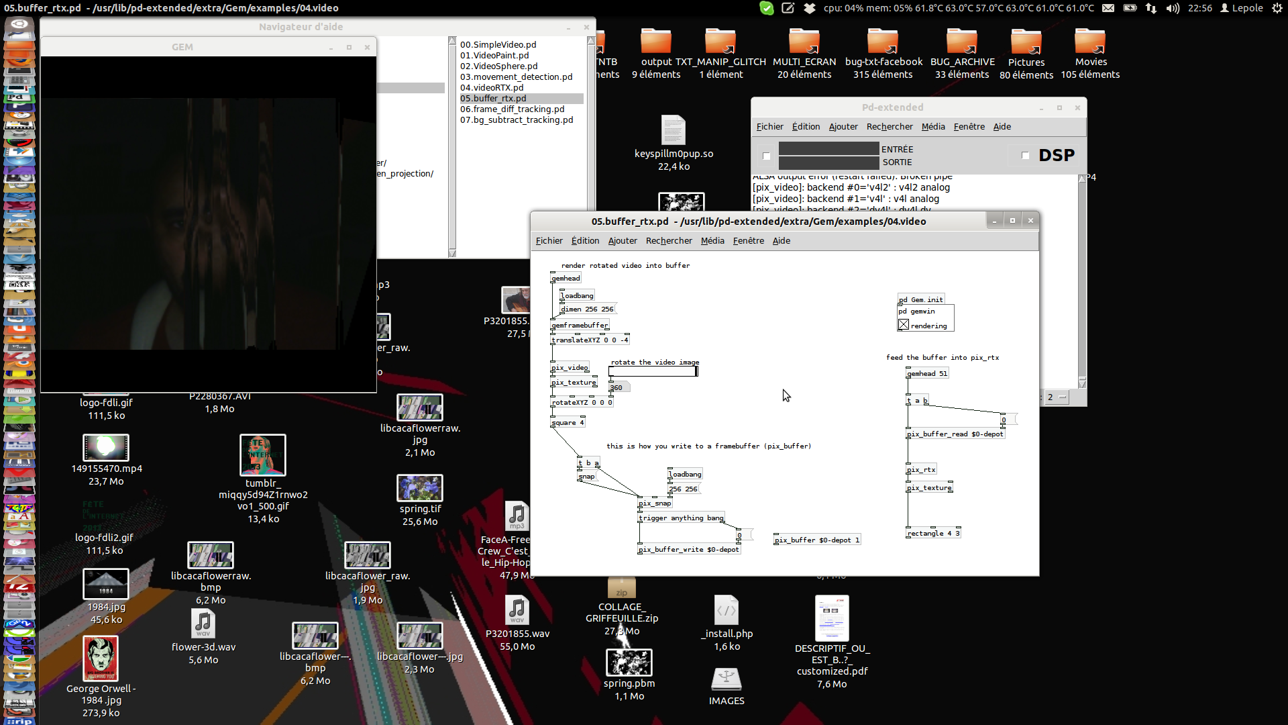Screen dimensions: 1288x725
Task: Toggle the rendering checkbox in the patch
Action: [x=904, y=326]
